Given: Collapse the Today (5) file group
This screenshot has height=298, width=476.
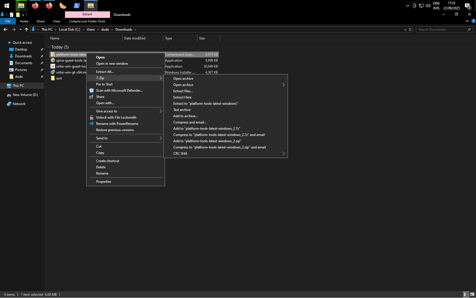Looking at the screenshot, I should pyautogui.click(x=49, y=47).
